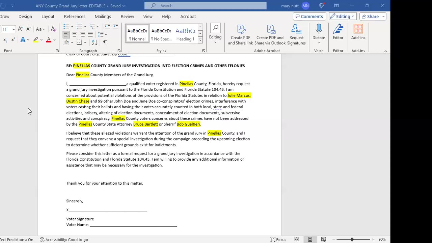
Task: Open the highlight color dropdown arrow
Action: 41,40
